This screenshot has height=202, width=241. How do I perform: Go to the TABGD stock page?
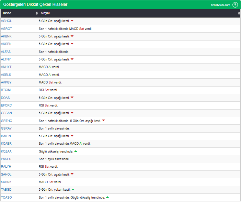pos(6,190)
